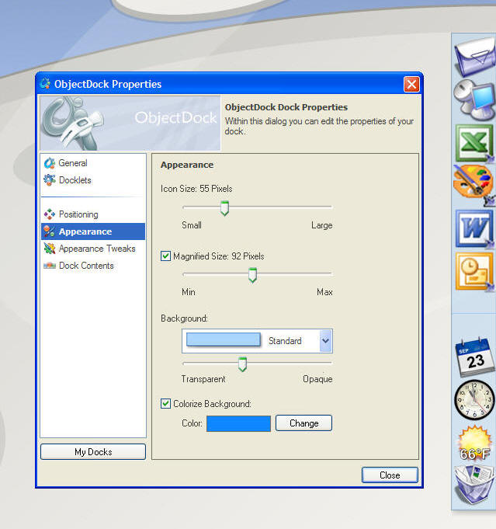
Task: Open the Standard background combo box
Action: point(257,341)
